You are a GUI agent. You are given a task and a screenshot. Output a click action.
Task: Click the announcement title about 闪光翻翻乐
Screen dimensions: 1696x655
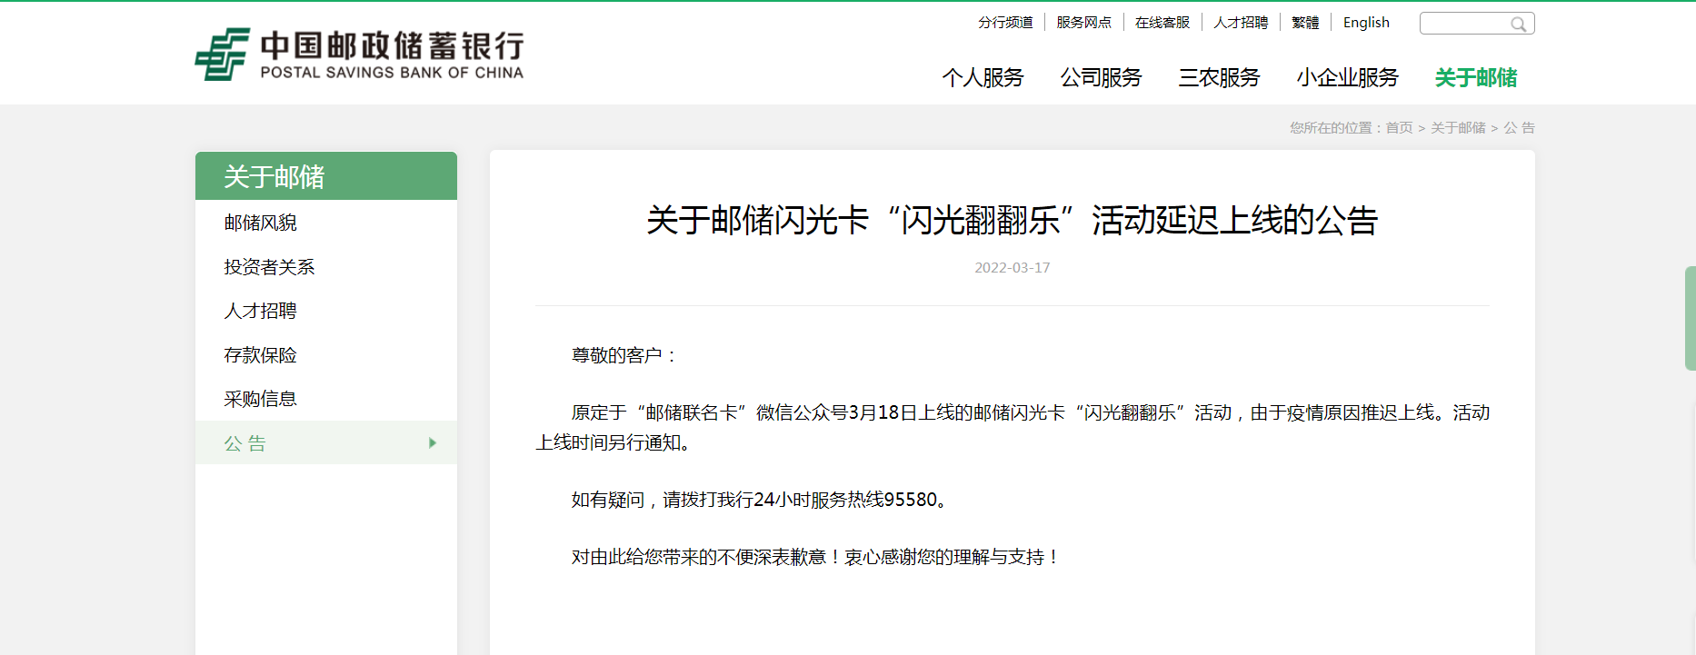point(1012,221)
